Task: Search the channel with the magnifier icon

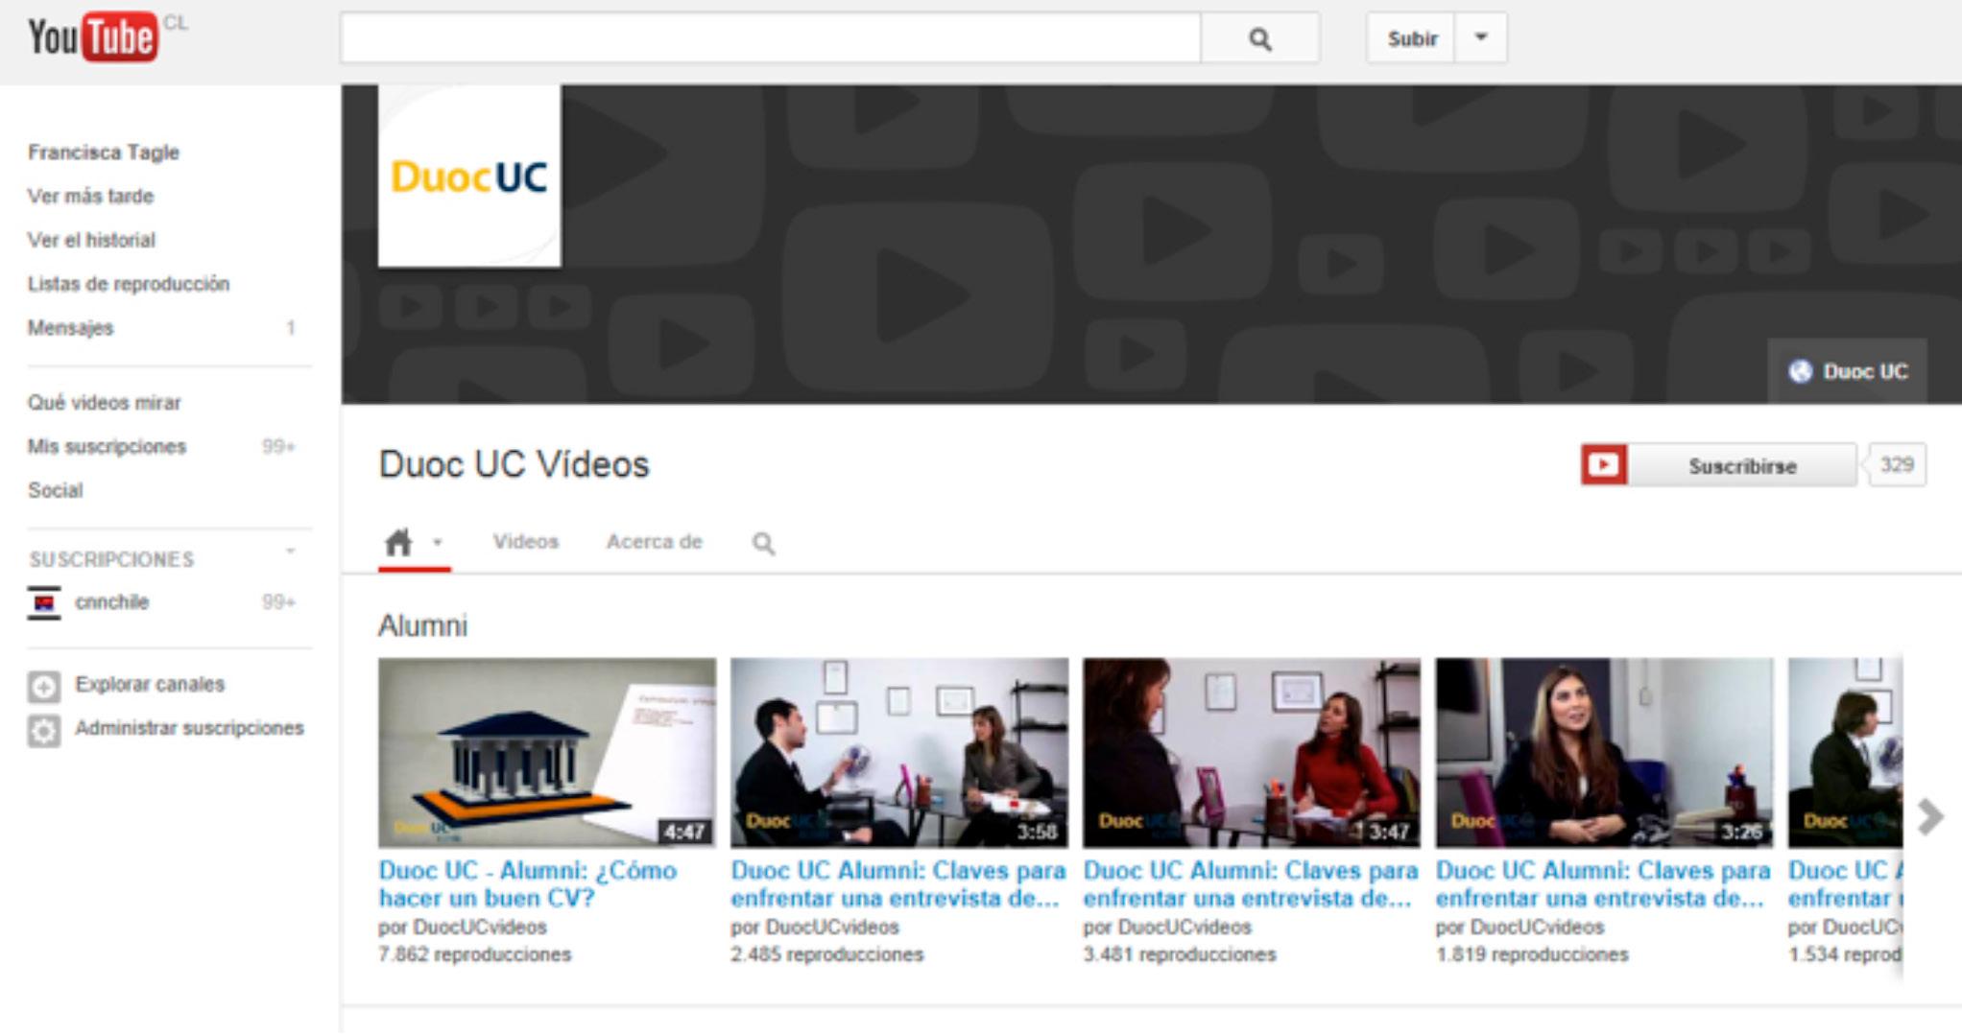Action: (763, 544)
